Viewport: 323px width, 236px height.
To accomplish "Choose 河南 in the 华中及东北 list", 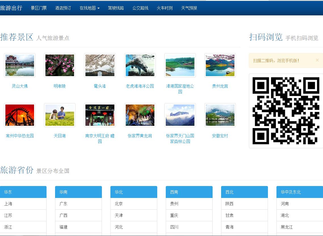I will [300, 204].
